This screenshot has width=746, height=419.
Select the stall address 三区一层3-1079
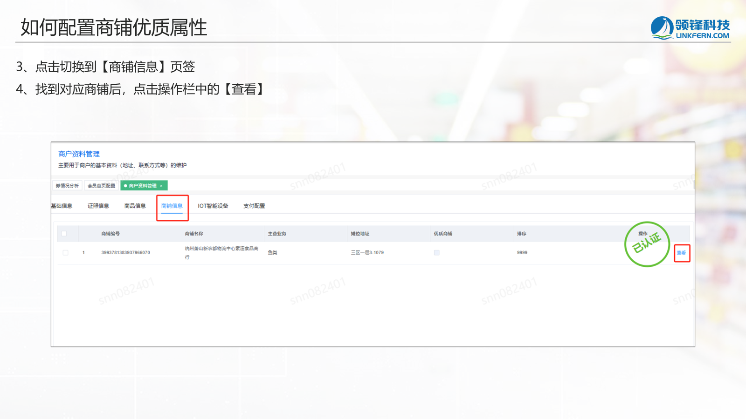coord(367,253)
